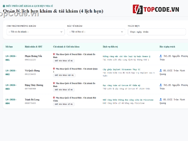The width and height of the screenshot is (188, 141).
Task: Click the 'NGÀY HẸN' filter label
Action: tap(133, 26)
